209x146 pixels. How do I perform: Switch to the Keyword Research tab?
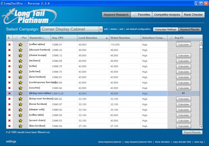(116, 15)
